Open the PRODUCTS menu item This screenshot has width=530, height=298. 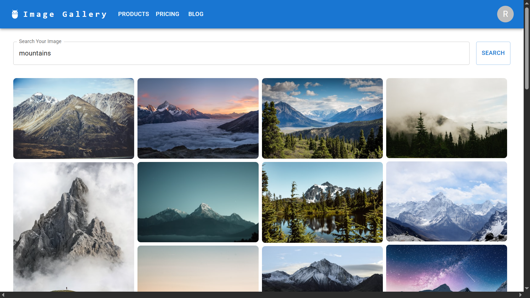click(x=133, y=14)
